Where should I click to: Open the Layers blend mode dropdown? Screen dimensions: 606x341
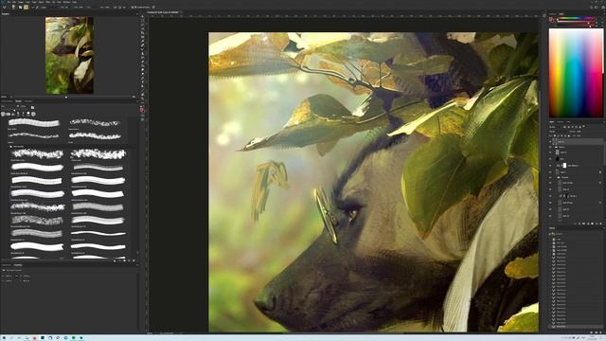click(559, 132)
